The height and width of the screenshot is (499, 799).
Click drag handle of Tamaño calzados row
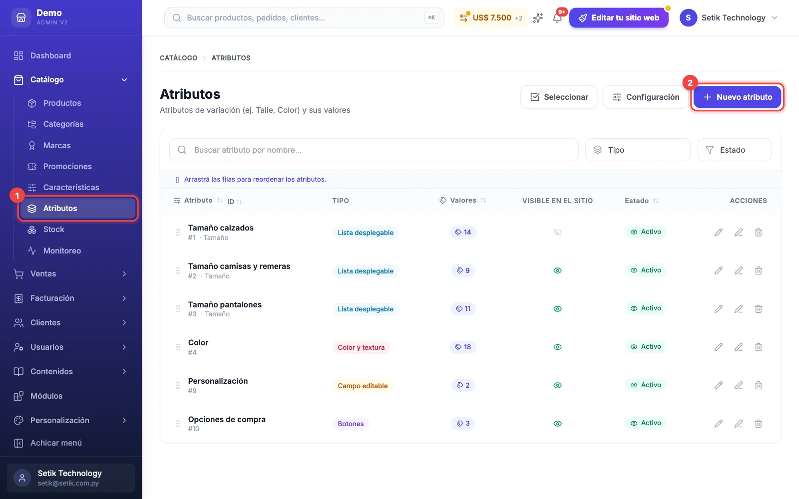[x=178, y=233]
